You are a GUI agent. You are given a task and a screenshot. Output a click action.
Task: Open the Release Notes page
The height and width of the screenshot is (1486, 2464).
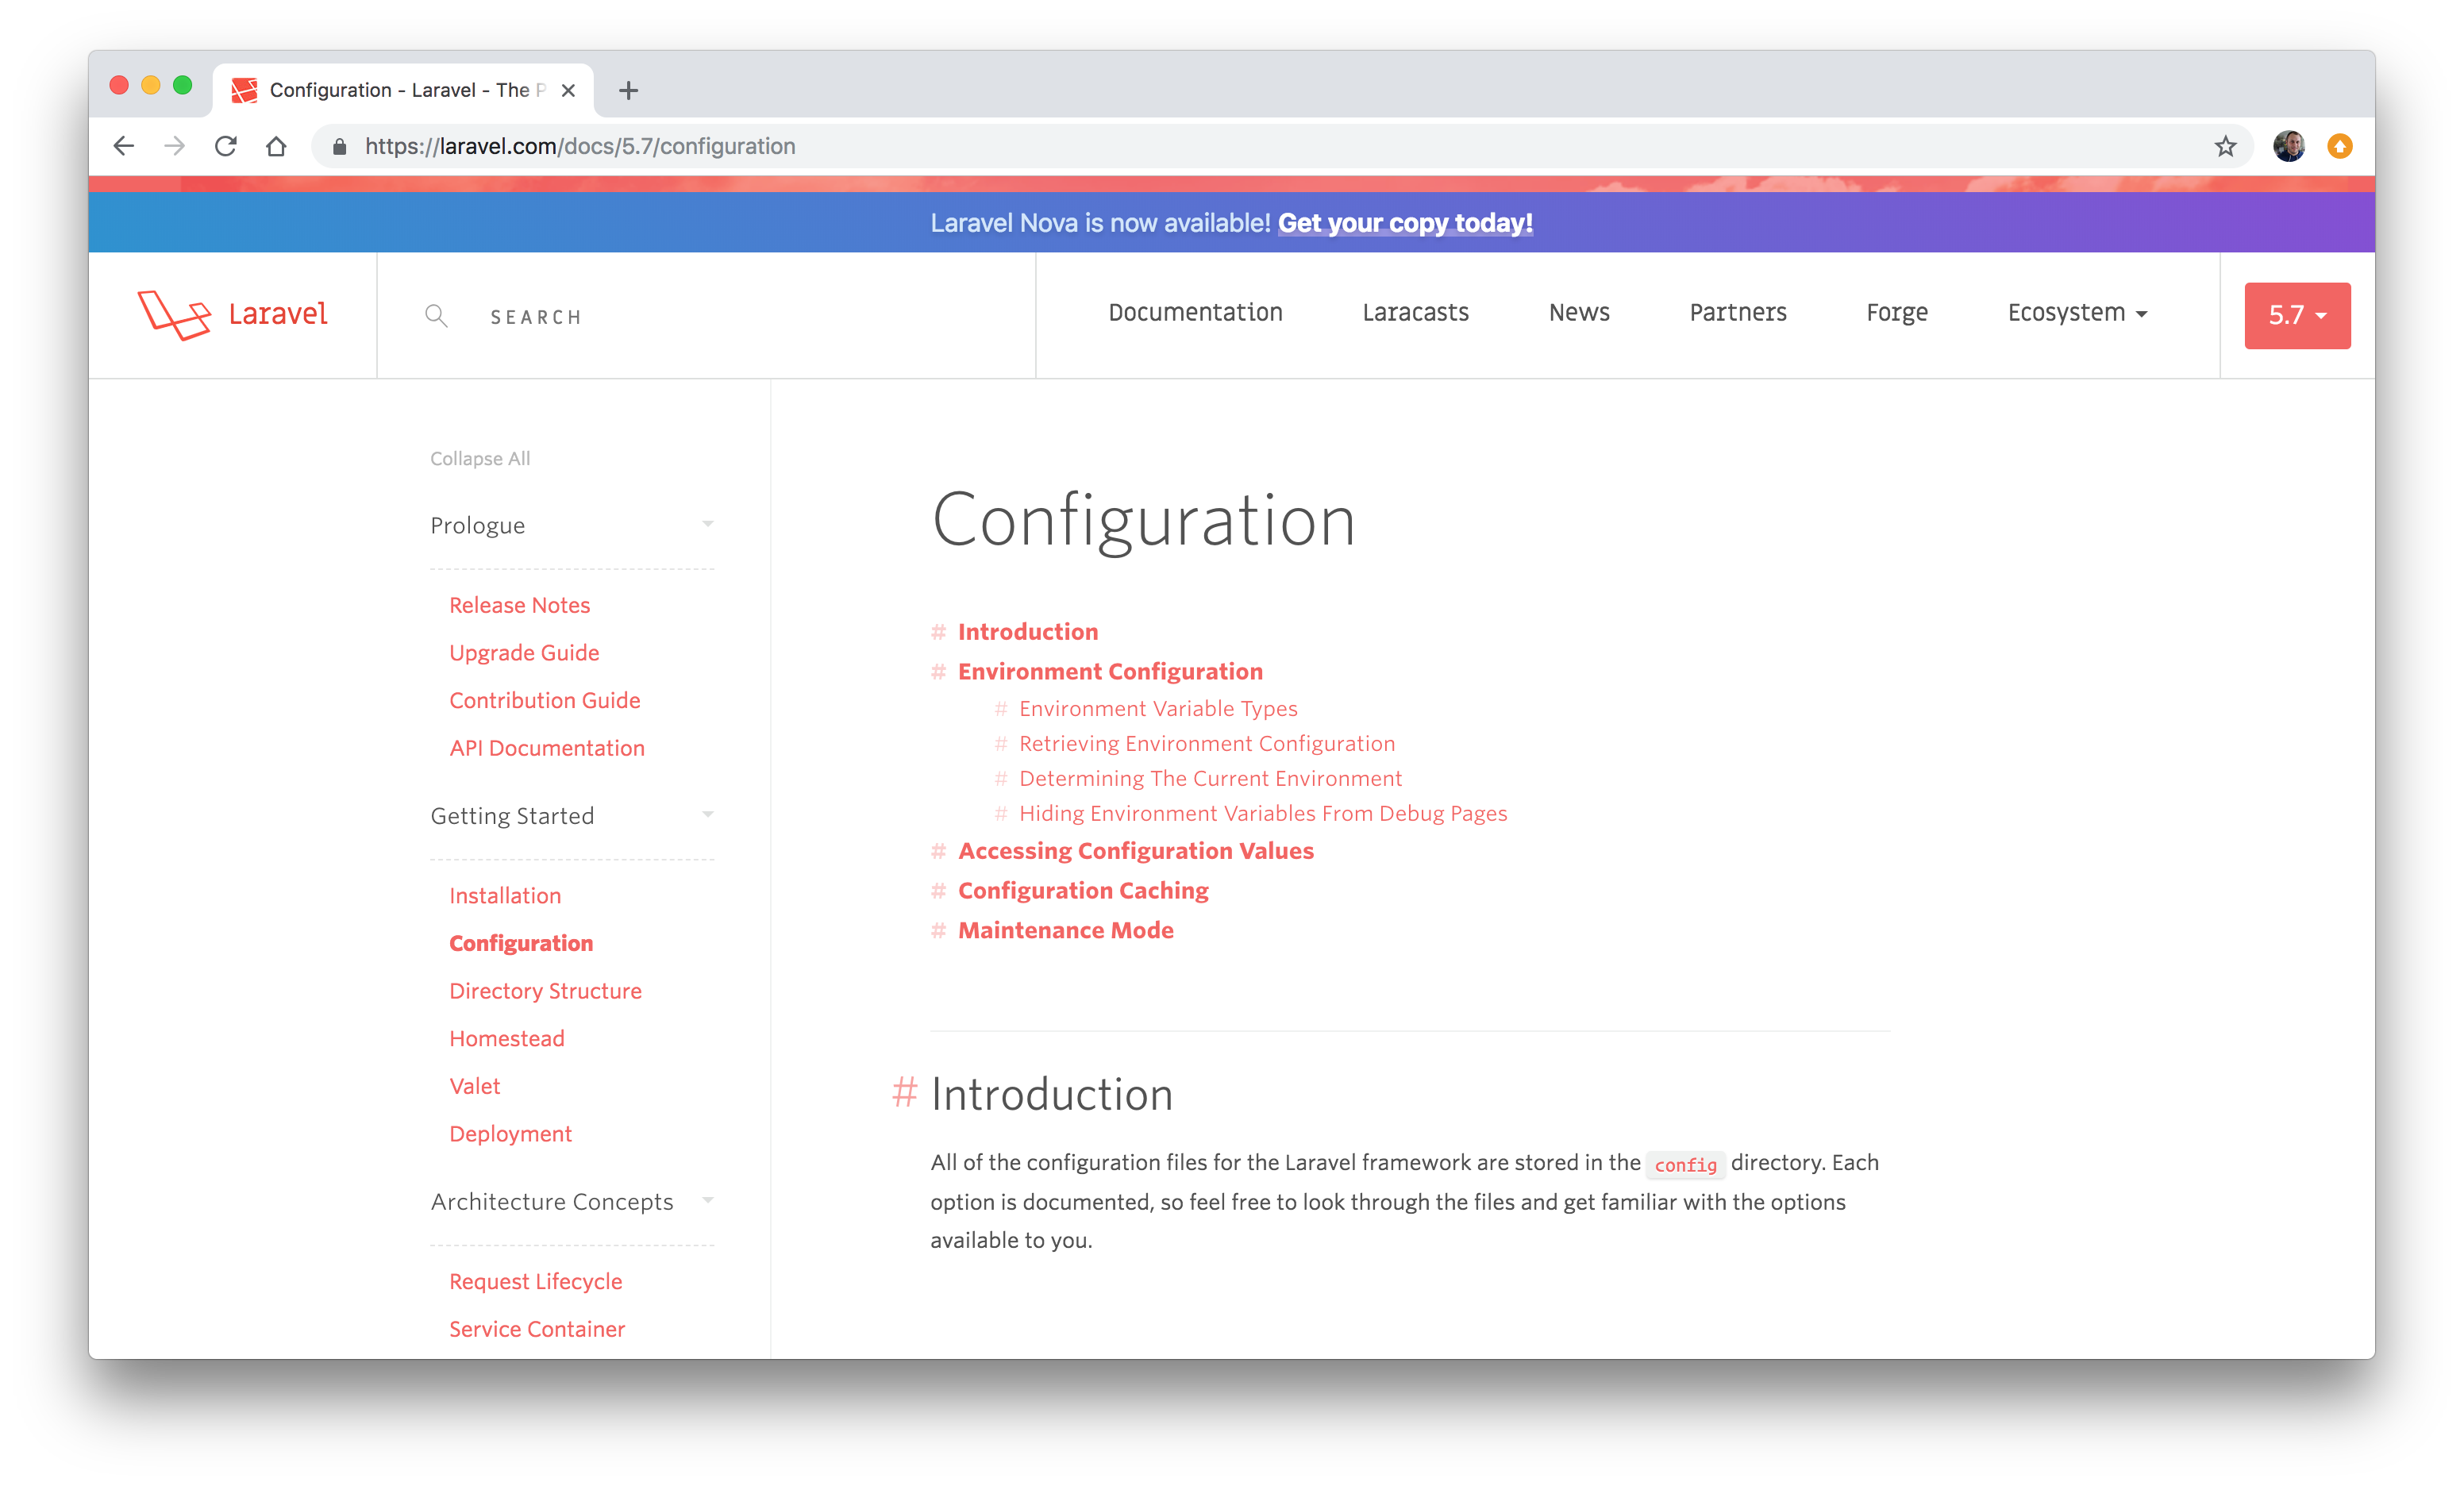[x=519, y=604]
